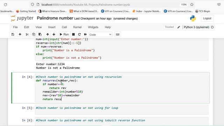Image resolution: width=224 pixels, height=126 pixels.
Task: Click the 'Last Checkpoint: an hour ago' text
Action: click(x=93, y=19)
